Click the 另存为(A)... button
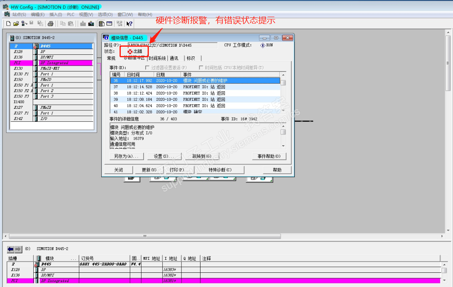This screenshot has height=287, width=453. click(126, 156)
